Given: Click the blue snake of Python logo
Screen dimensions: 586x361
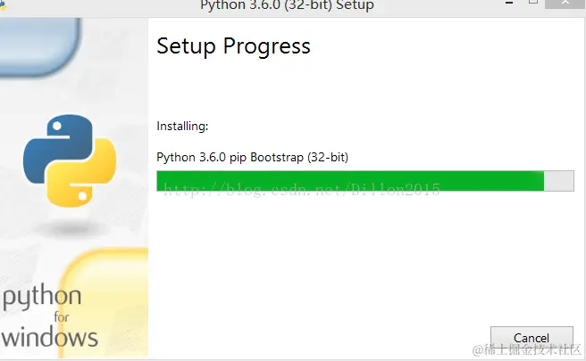Looking at the screenshot, I should click(x=56, y=147).
